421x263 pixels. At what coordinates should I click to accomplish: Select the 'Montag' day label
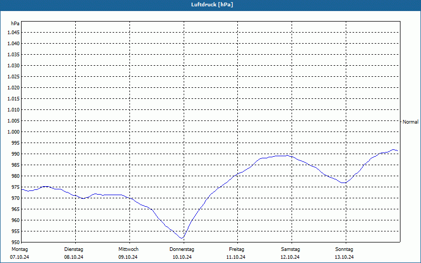(x=19, y=249)
